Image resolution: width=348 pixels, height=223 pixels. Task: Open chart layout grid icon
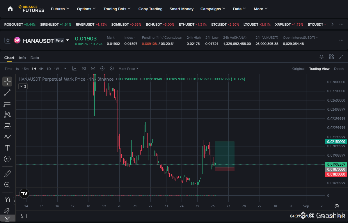[x=331, y=57]
